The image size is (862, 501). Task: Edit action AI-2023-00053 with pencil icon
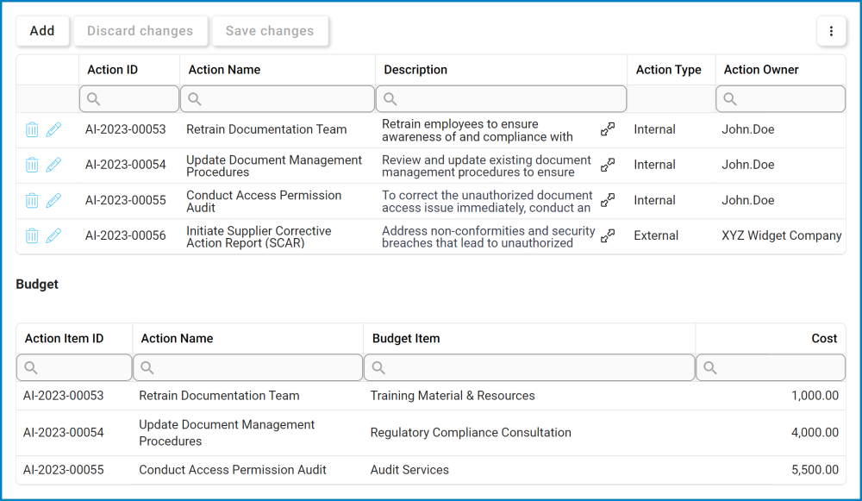(53, 129)
